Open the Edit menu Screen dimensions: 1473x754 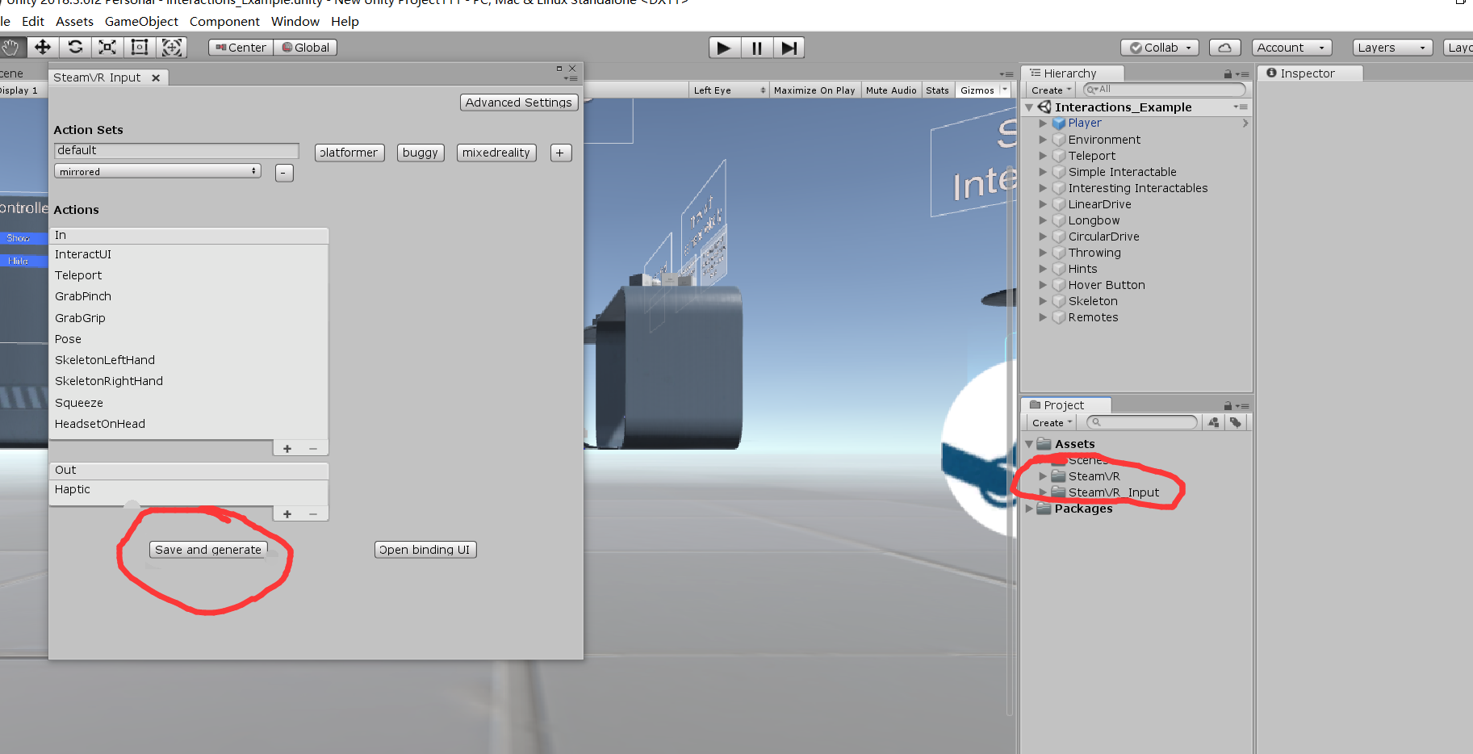(33, 21)
